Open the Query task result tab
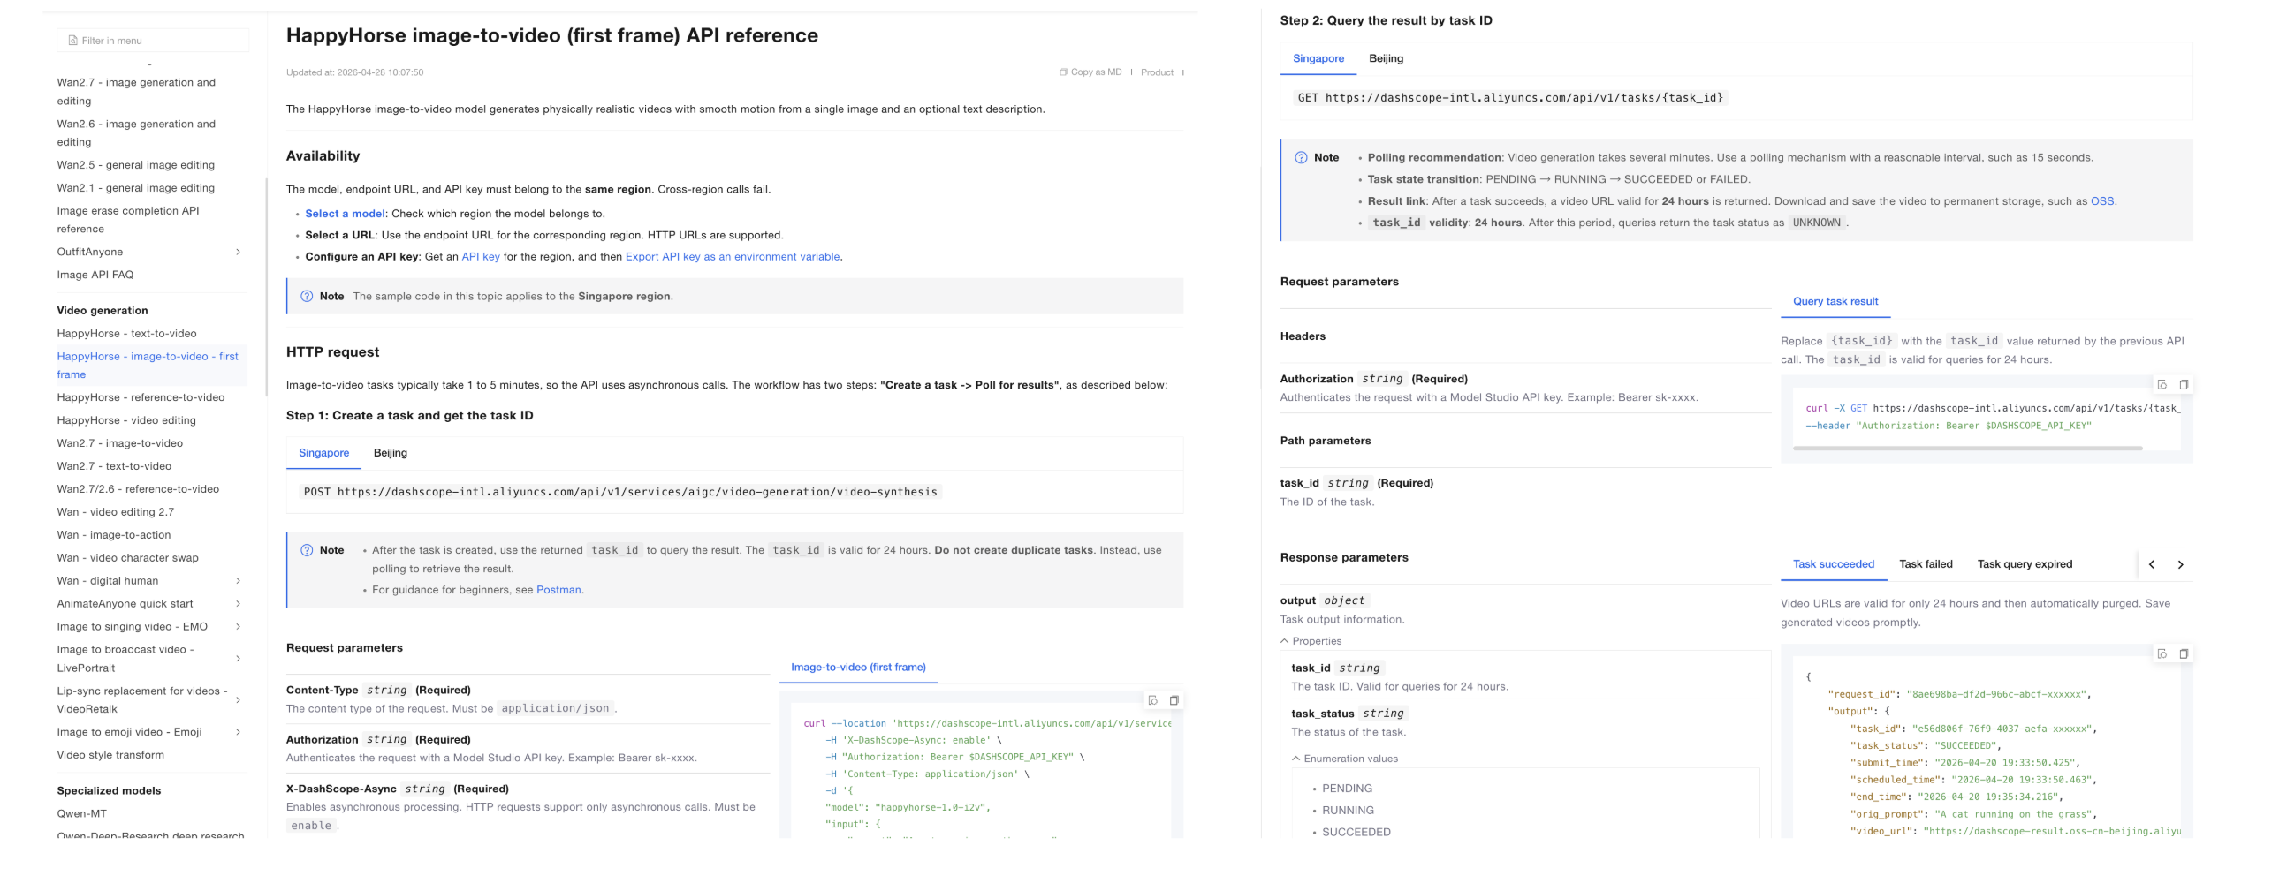 click(x=1835, y=302)
